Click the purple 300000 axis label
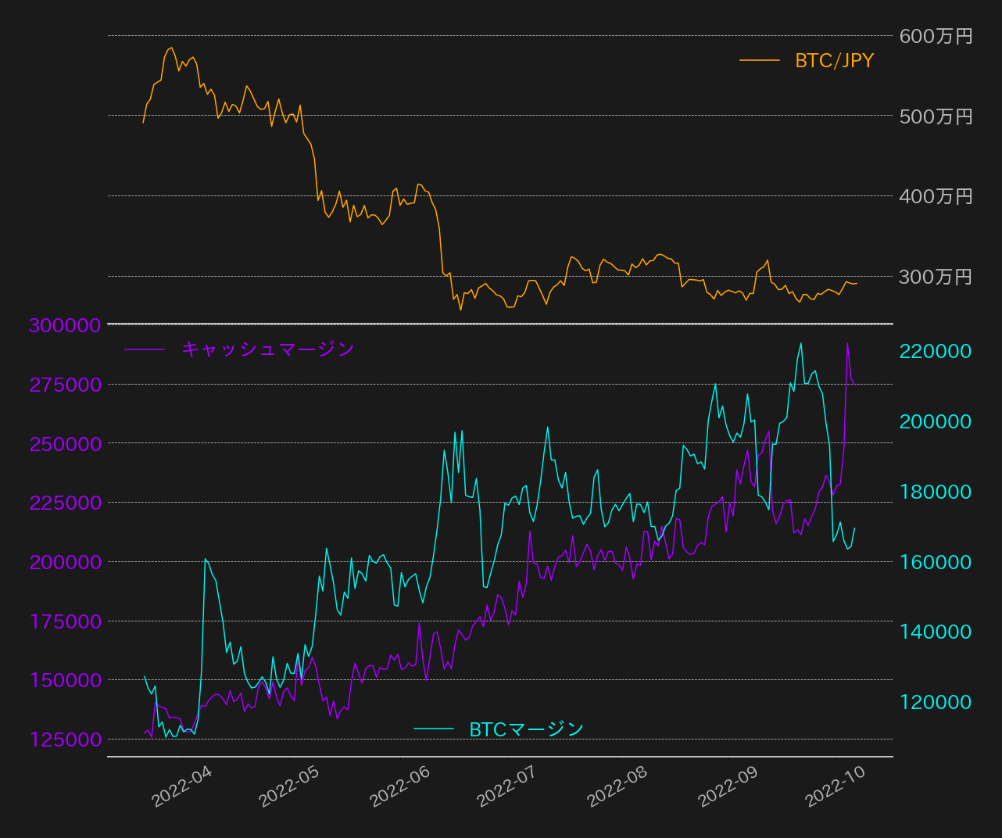This screenshot has width=1002, height=838. click(65, 325)
